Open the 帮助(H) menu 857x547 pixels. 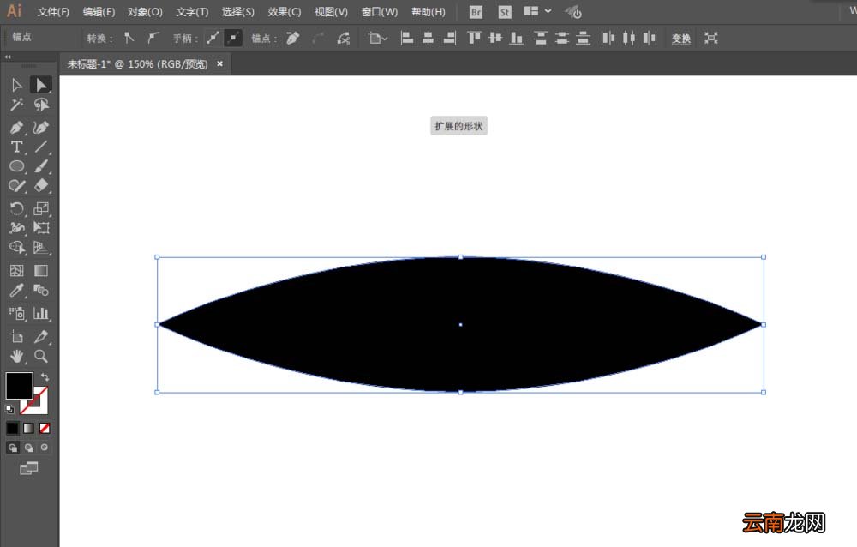pos(428,11)
